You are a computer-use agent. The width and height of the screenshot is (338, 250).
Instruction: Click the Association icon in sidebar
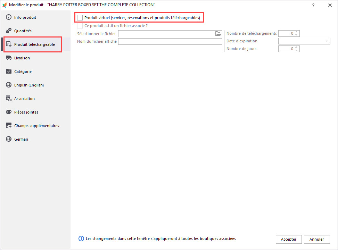pyautogui.click(x=9, y=99)
